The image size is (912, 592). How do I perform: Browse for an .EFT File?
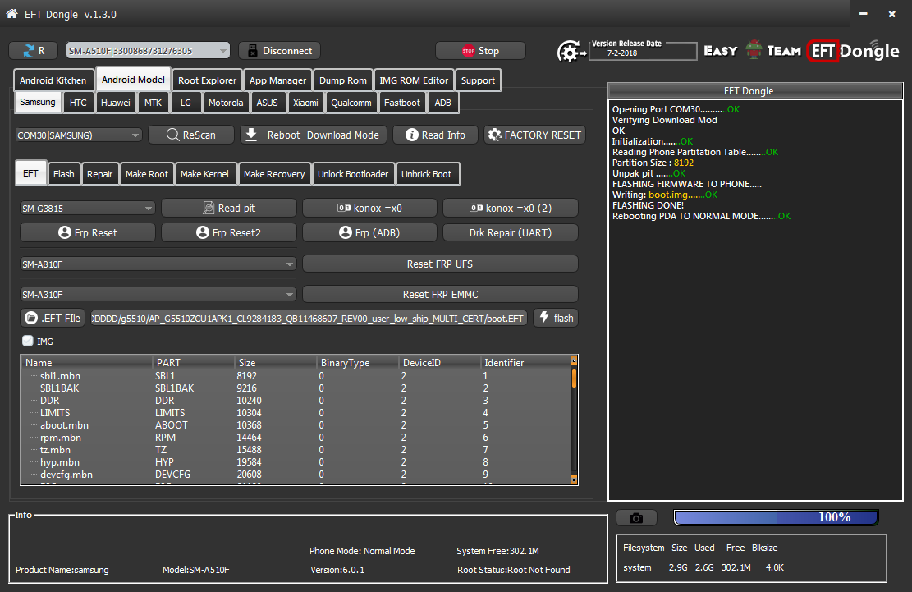(53, 318)
